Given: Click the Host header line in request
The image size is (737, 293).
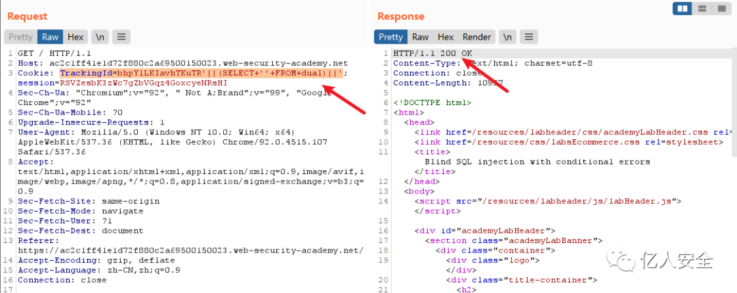Looking at the screenshot, I should coord(182,63).
